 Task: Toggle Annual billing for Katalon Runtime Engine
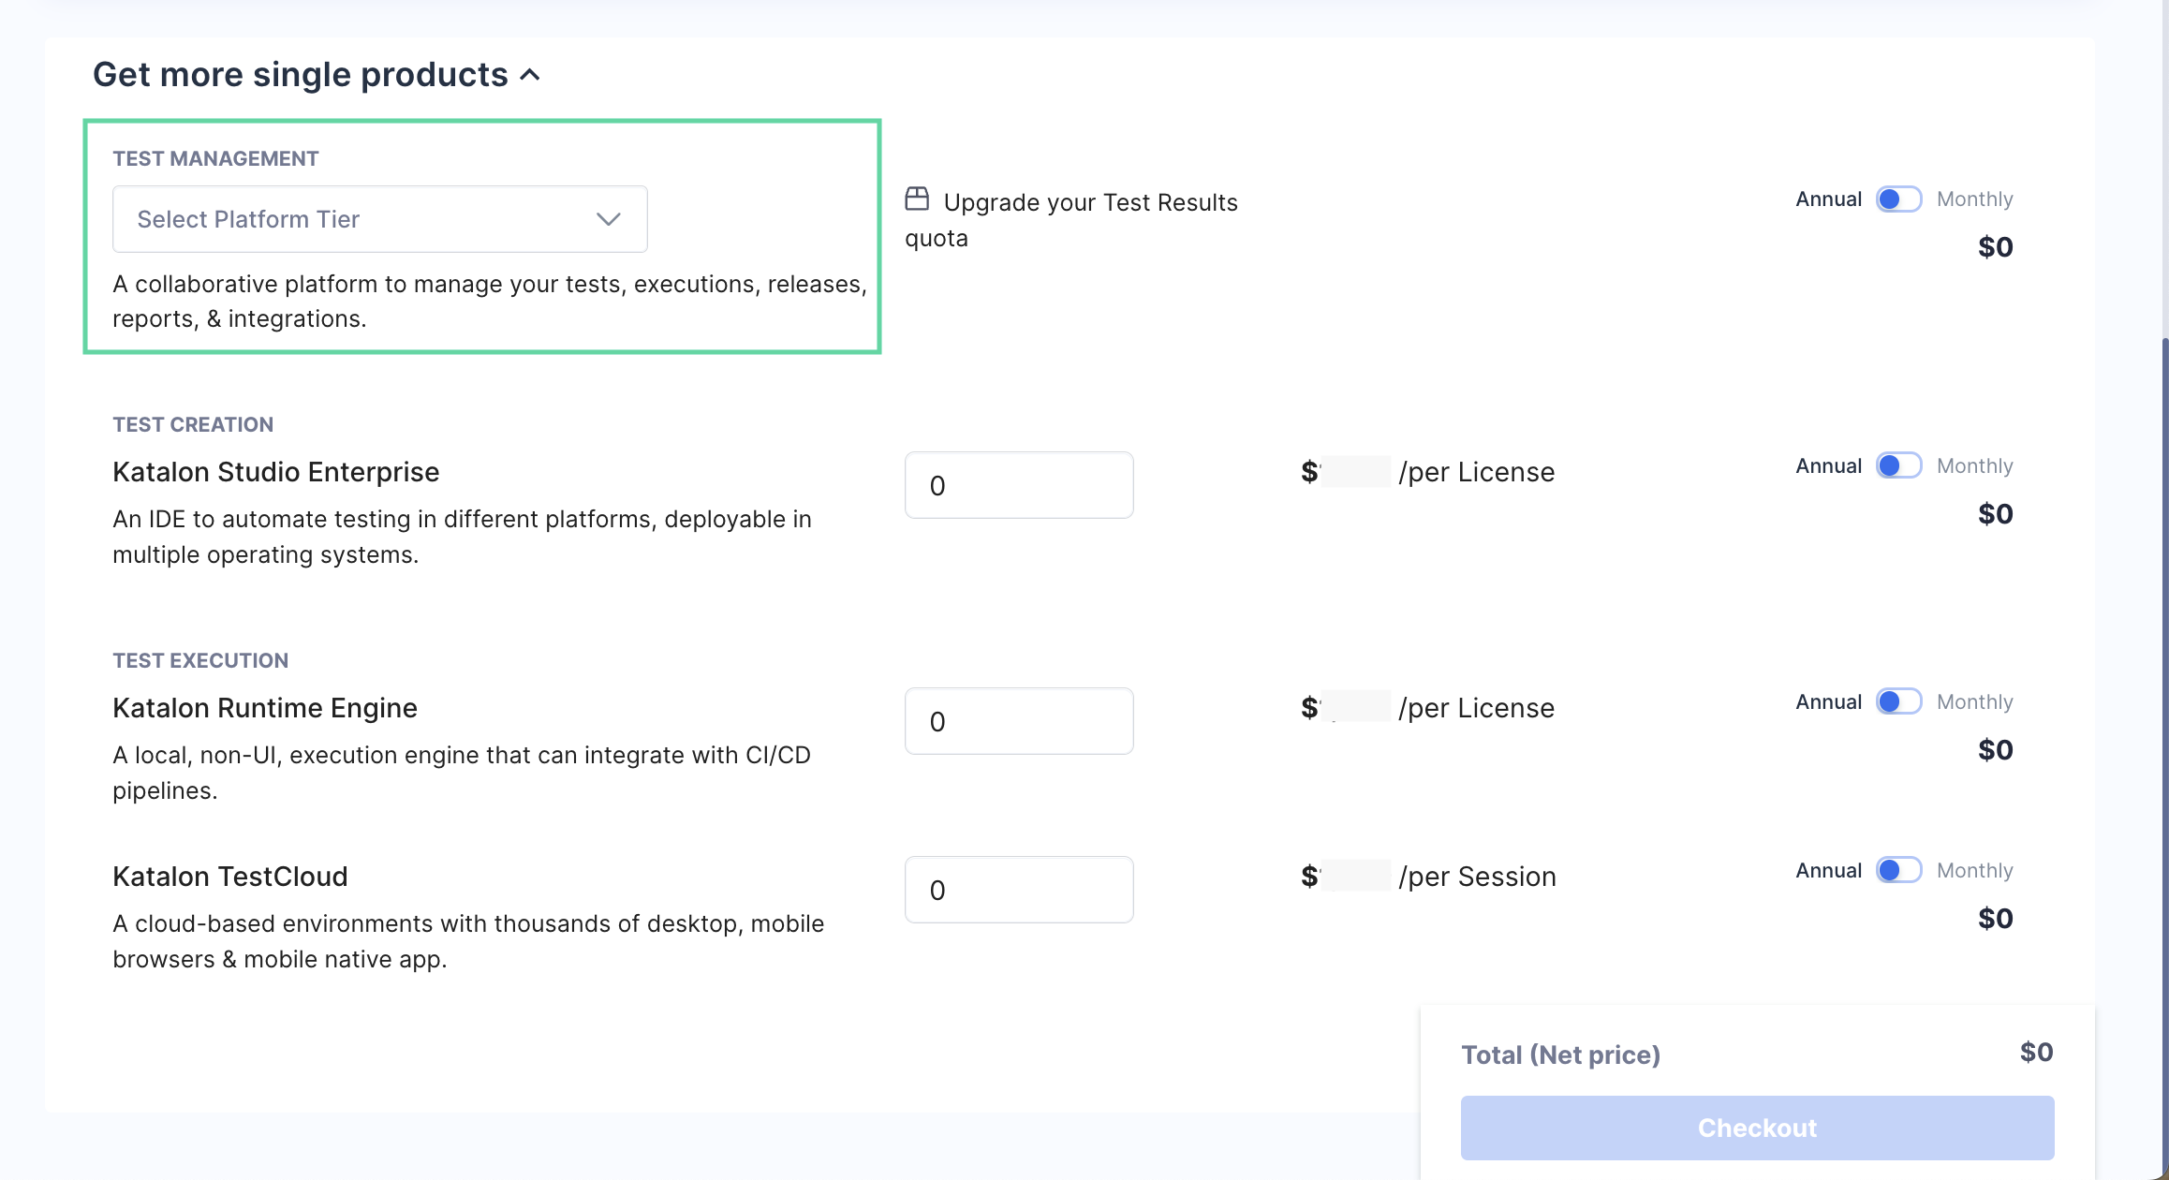point(1898,701)
